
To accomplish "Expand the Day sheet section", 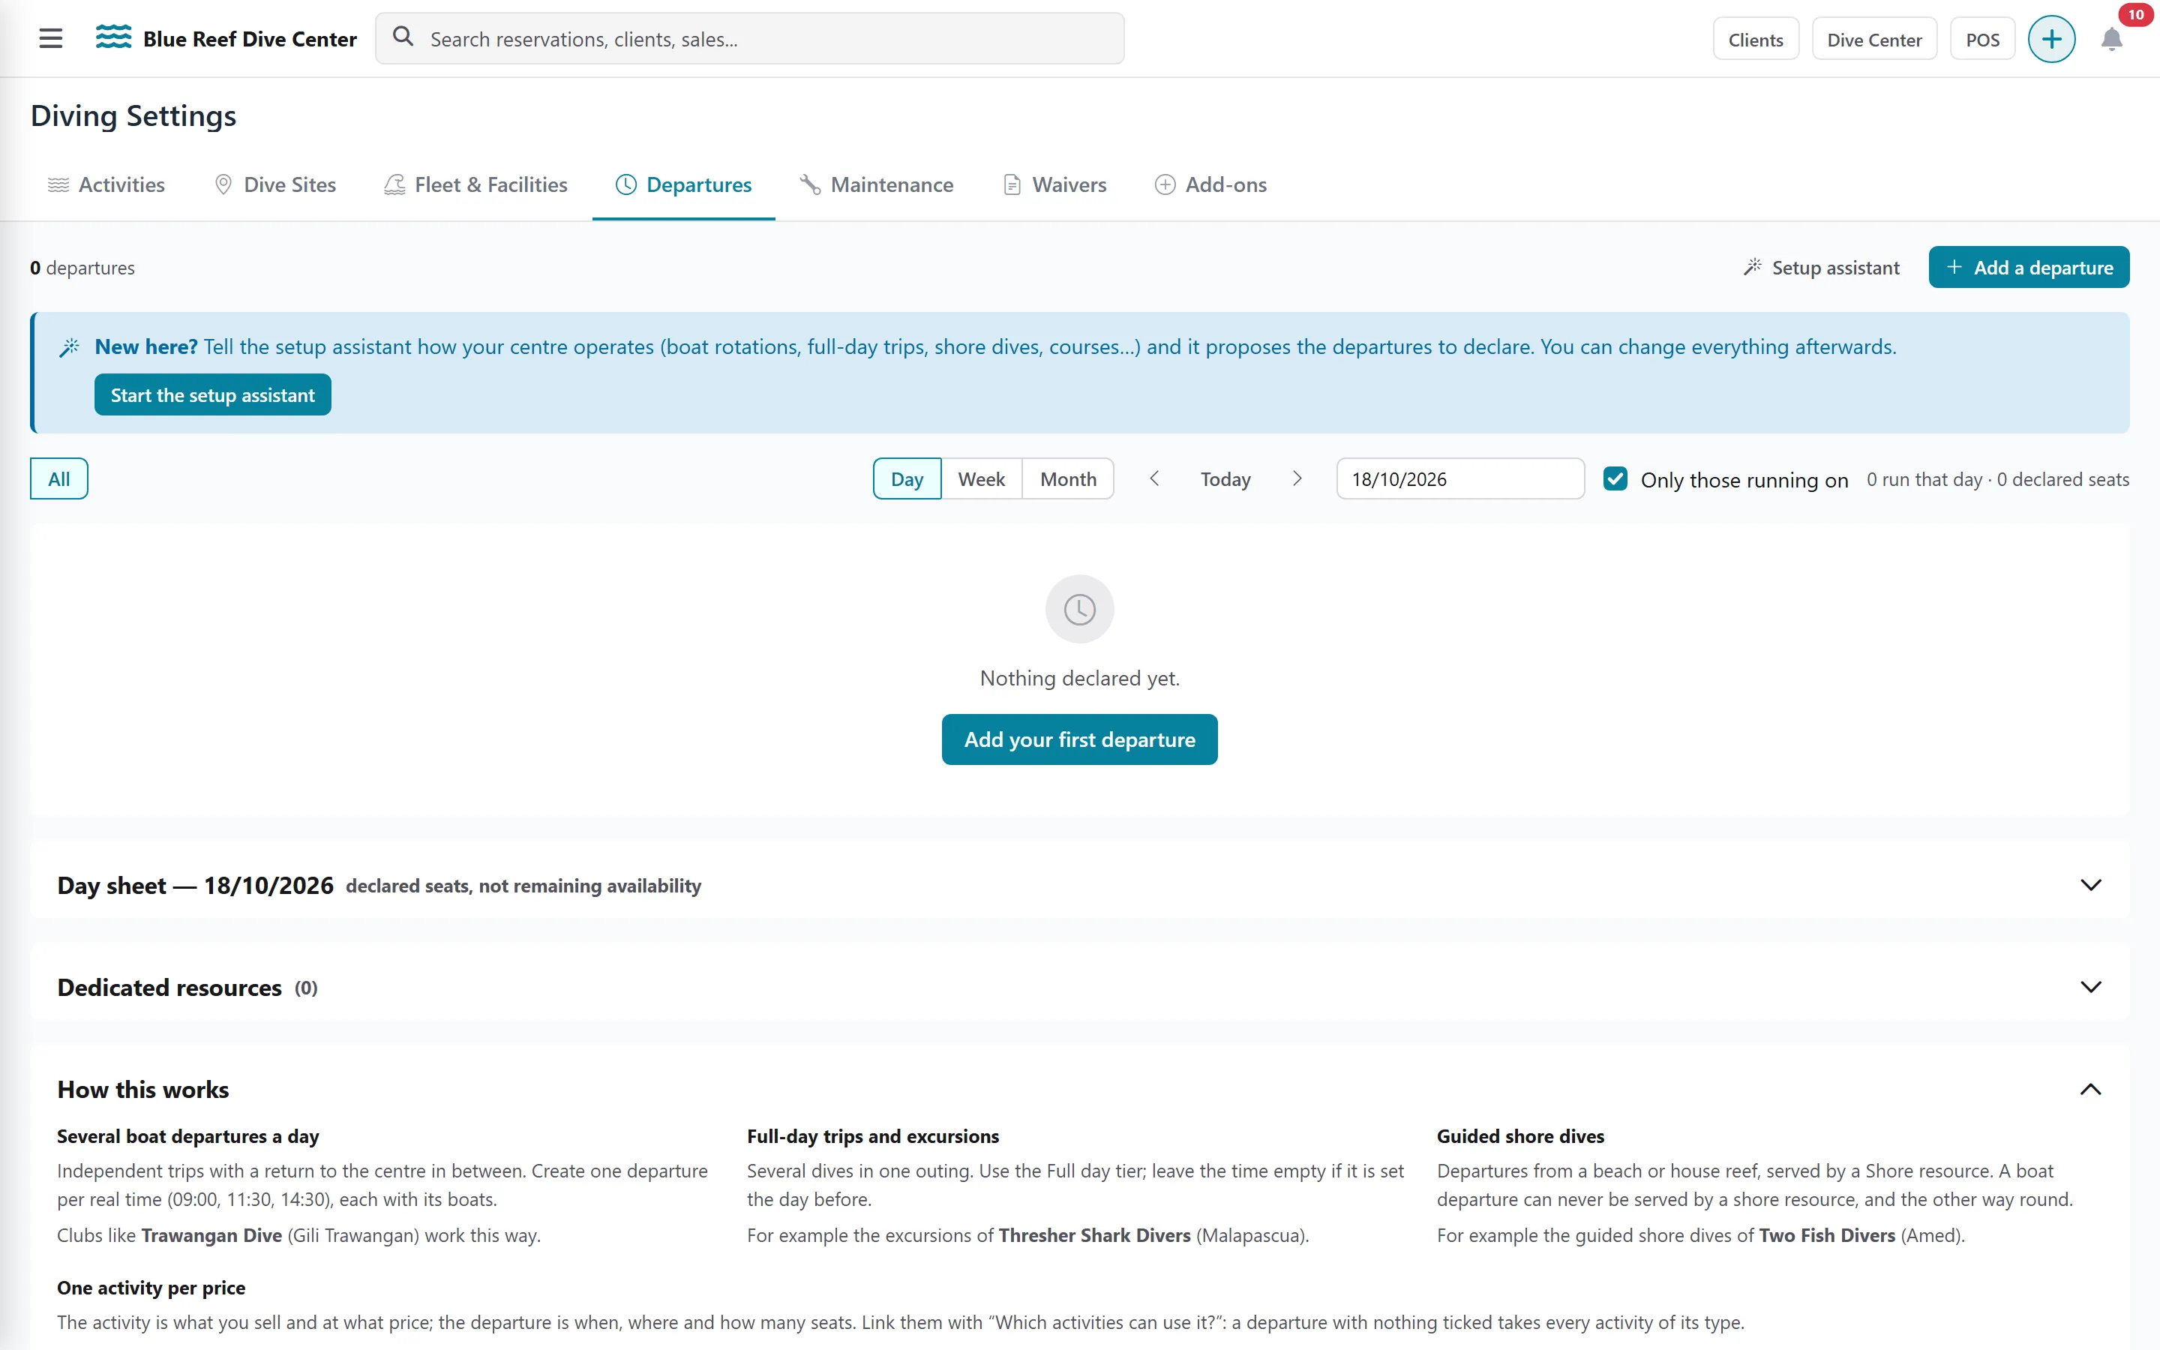I will pos(2090,885).
